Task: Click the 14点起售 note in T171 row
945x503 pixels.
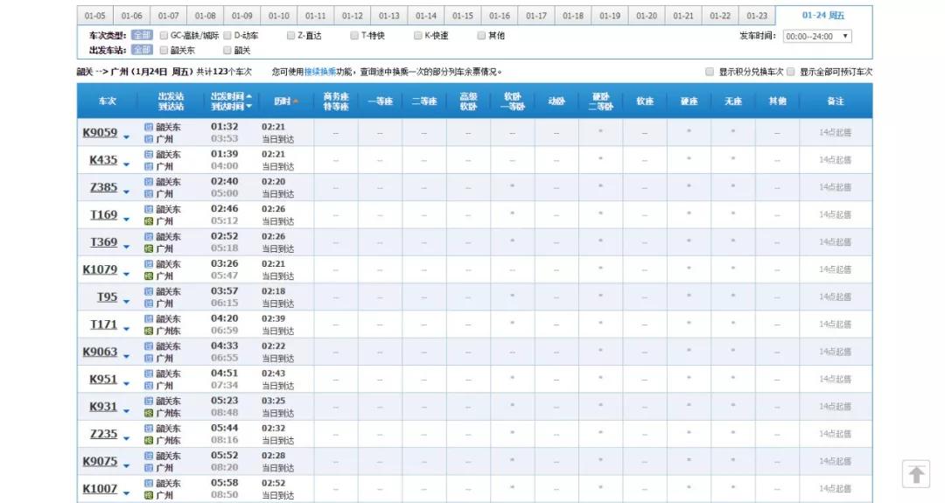Action: 835,324
